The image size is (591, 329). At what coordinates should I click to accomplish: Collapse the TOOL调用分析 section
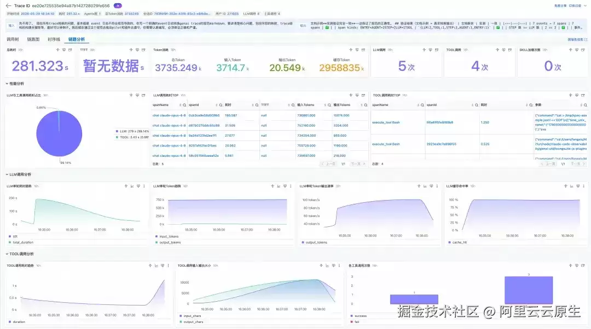point(20,254)
